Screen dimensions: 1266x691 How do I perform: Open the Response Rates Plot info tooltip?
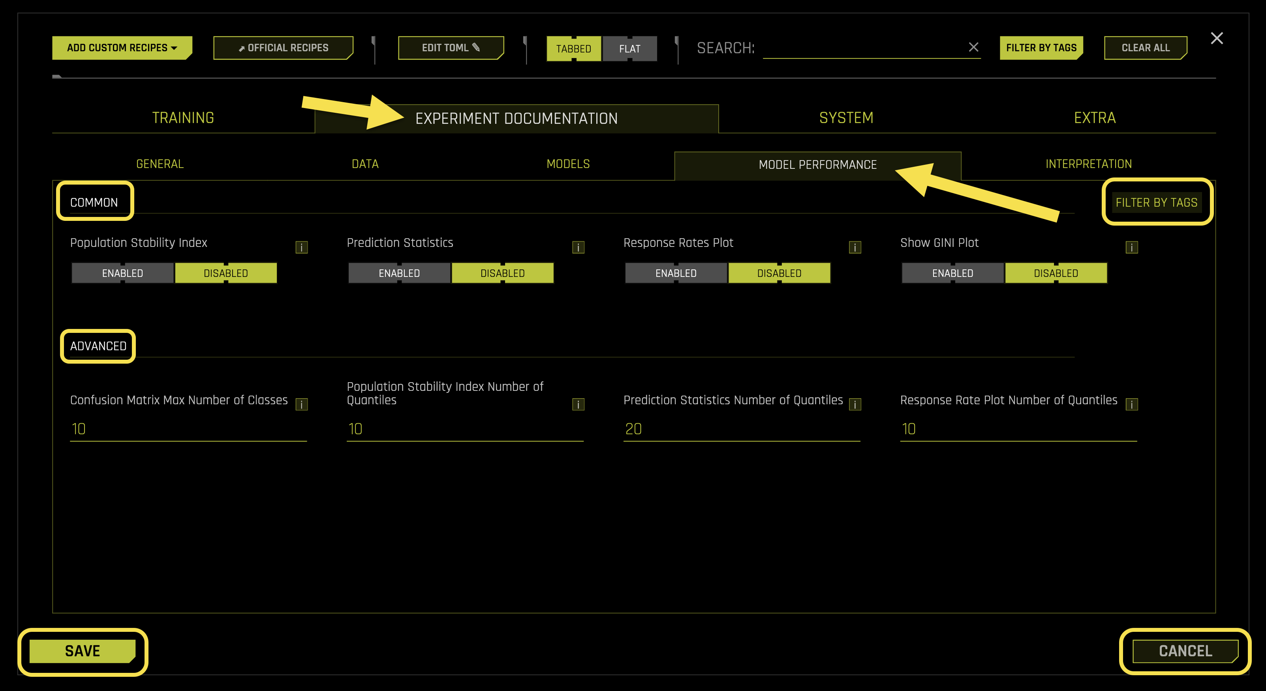[x=855, y=247]
